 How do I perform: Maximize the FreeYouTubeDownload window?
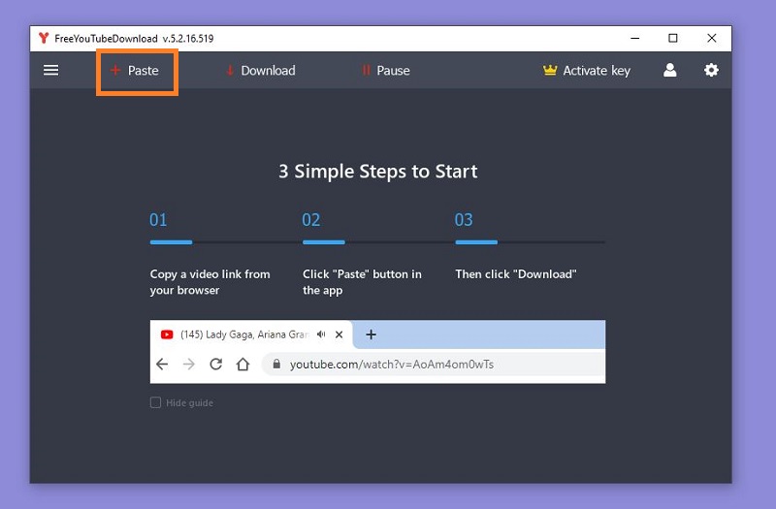coord(673,38)
